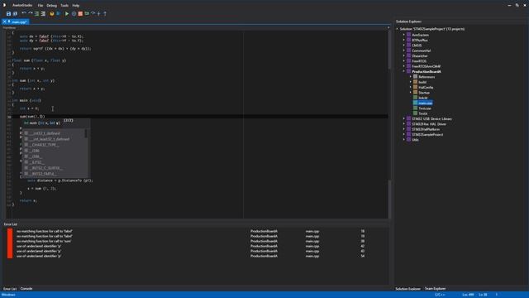Image resolution: width=529 pixels, height=298 pixels.
Task: Click the completion list scrollbar thumb
Action: (x=86, y=133)
